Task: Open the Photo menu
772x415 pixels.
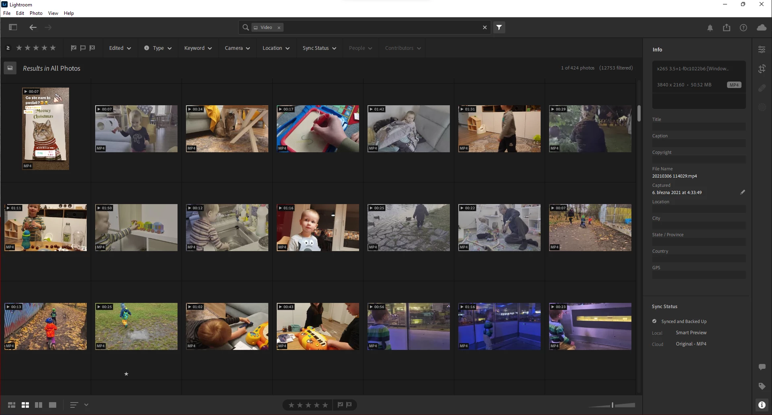Action: coord(36,13)
